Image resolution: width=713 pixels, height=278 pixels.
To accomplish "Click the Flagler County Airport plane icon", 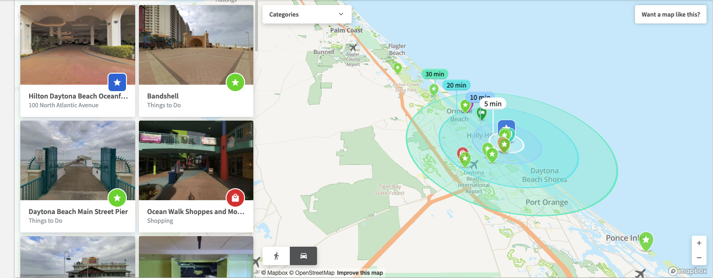I will coord(353,48).
